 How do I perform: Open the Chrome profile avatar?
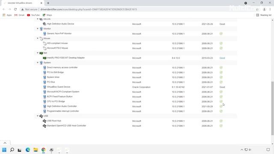[265, 9]
